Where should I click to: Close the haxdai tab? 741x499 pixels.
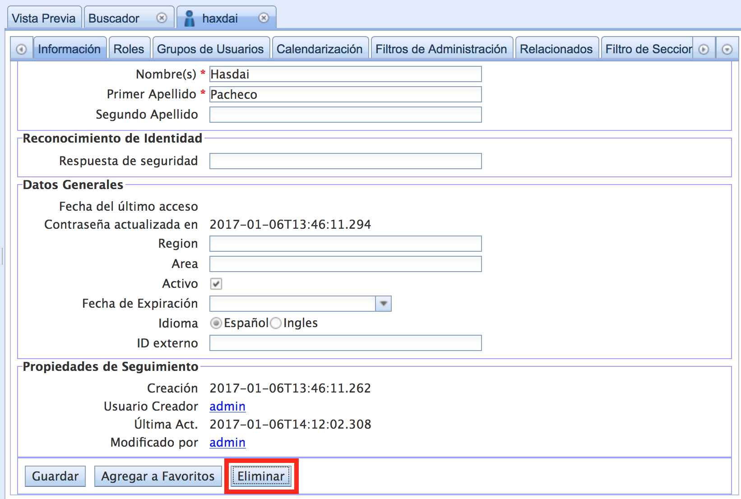coord(264,18)
